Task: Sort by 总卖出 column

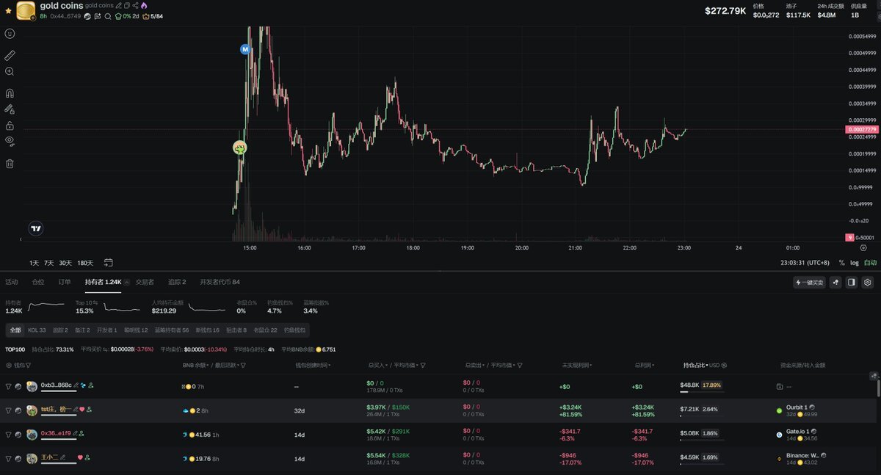Action: coord(474,364)
